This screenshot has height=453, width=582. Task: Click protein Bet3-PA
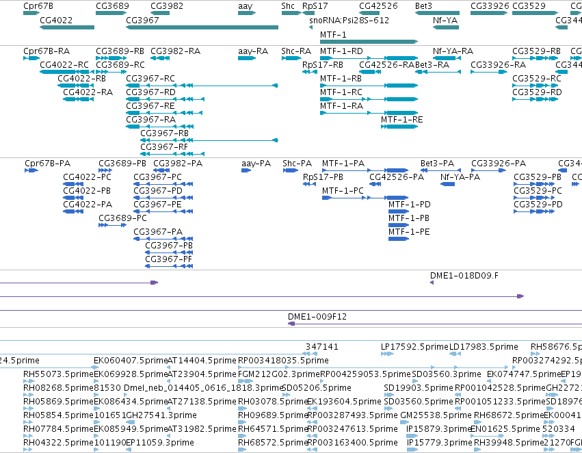pyautogui.click(x=437, y=164)
